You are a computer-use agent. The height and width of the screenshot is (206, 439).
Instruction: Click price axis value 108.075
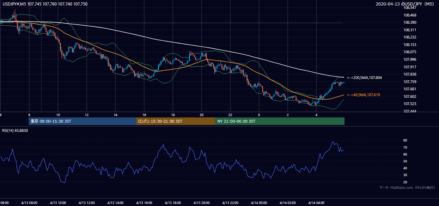coord(409,52)
